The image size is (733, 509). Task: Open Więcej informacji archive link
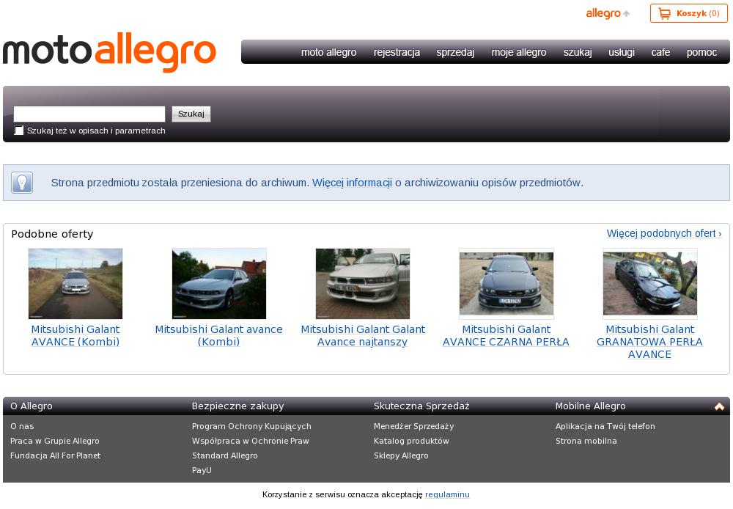pos(352,183)
